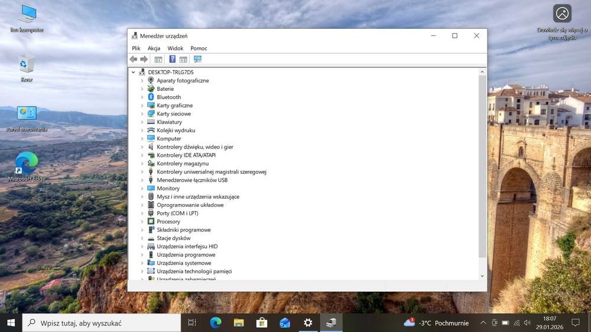Click the Windows Start button
The height and width of the screenshot is (332, 591).
[x=11, y=323]
